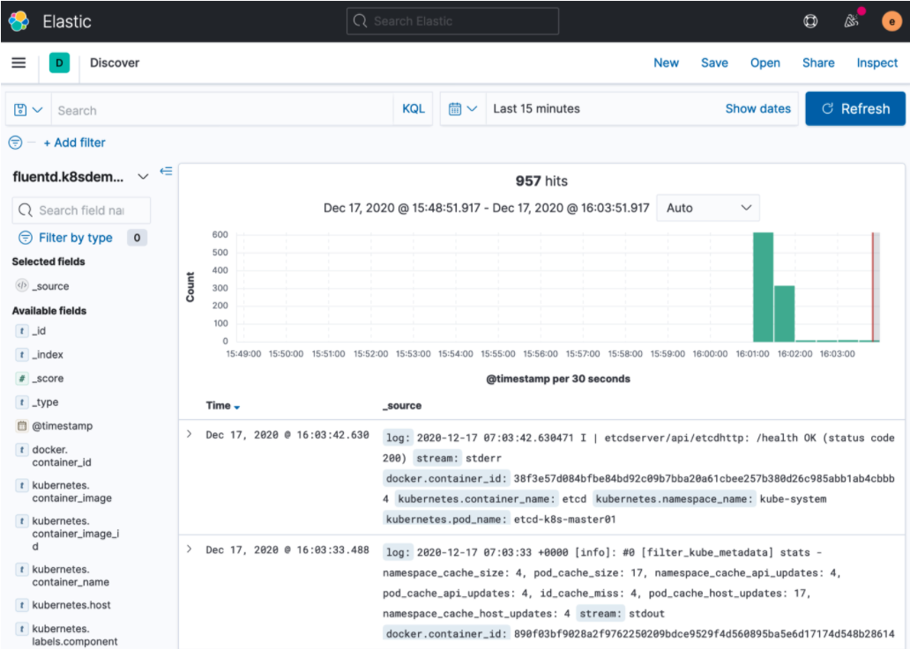Viewport: 910px width, 649px height.
Task: Open the fluentd.k8sdem index pattern dropdown
Action: coord(143,176)
